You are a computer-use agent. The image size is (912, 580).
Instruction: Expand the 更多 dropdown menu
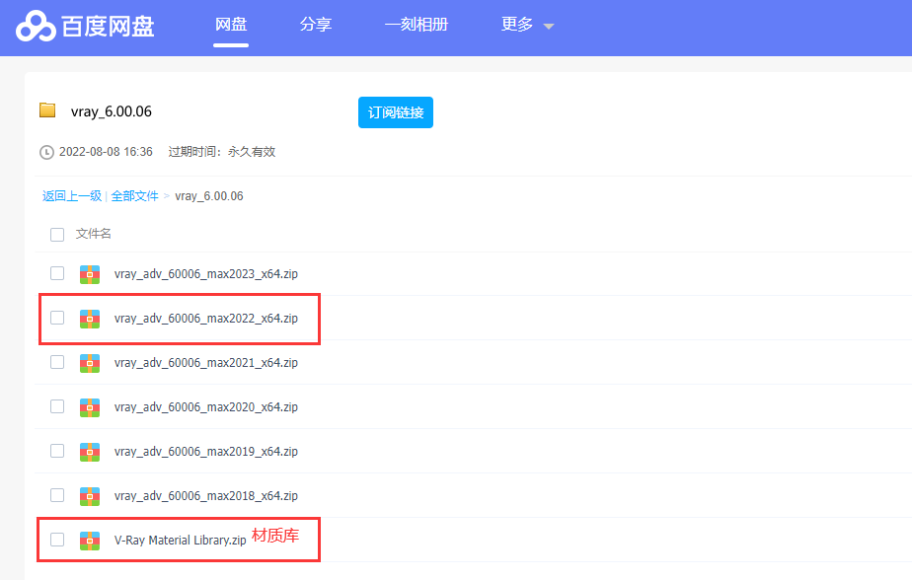[527, 25]
